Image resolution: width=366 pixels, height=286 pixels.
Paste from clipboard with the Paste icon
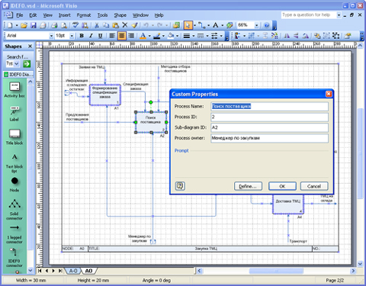115,25
